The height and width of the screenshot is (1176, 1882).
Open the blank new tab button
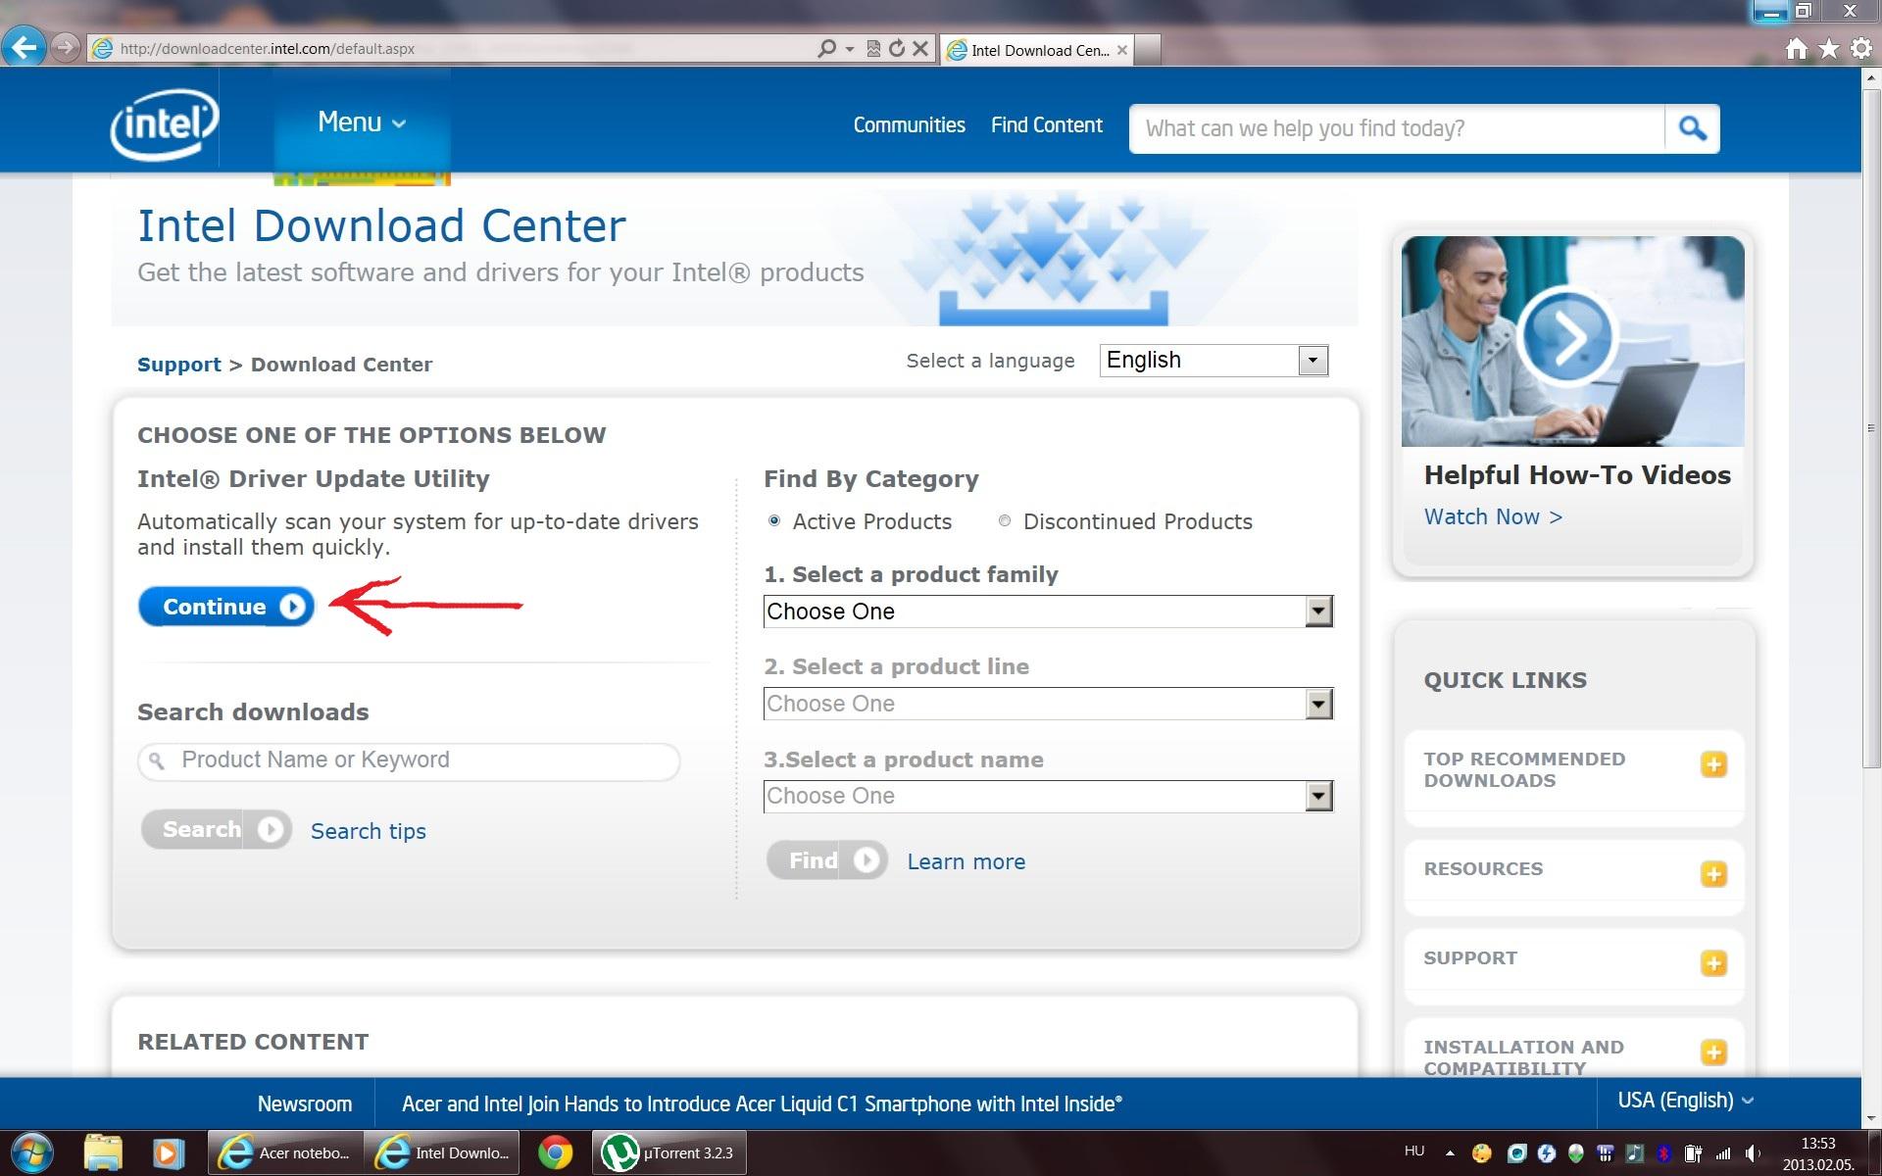point(1148,49)
